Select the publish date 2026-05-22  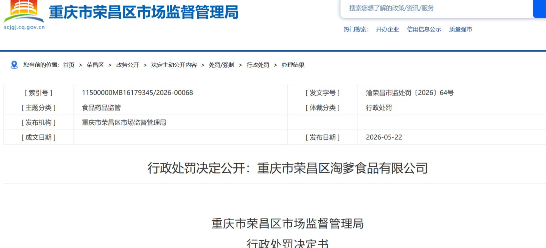point(384,137)
